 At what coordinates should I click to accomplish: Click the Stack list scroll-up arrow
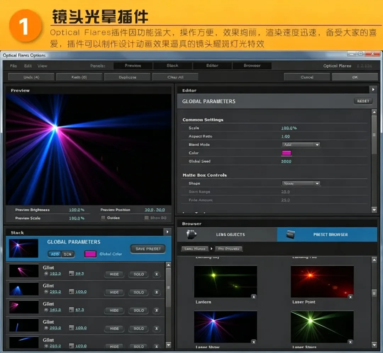click(x=168, y=265)
